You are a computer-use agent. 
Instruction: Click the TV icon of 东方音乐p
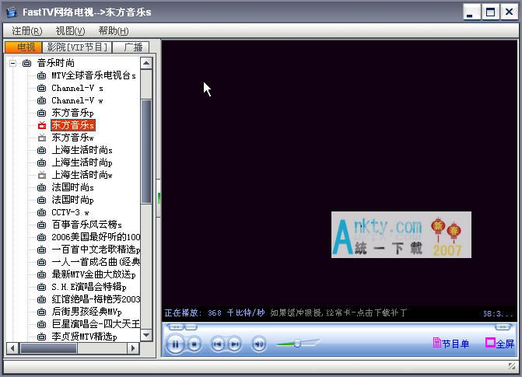pos(41,113)
